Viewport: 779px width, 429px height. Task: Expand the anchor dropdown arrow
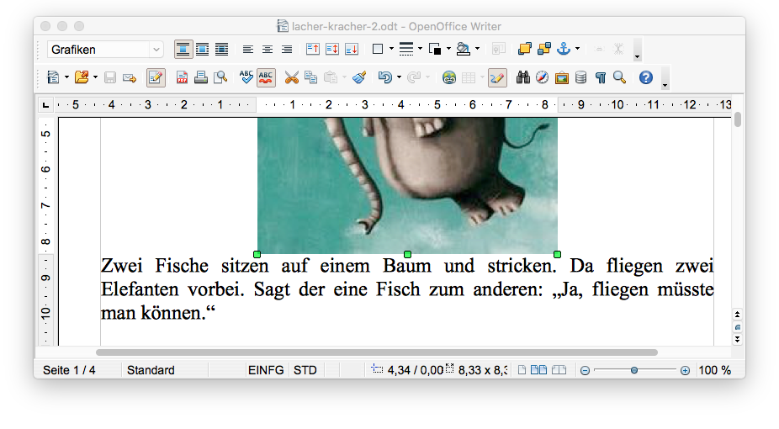(577, 49)
